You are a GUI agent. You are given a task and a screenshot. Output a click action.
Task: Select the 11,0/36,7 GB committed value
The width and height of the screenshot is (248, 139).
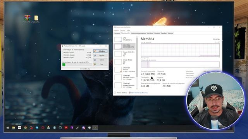(148, 80)
